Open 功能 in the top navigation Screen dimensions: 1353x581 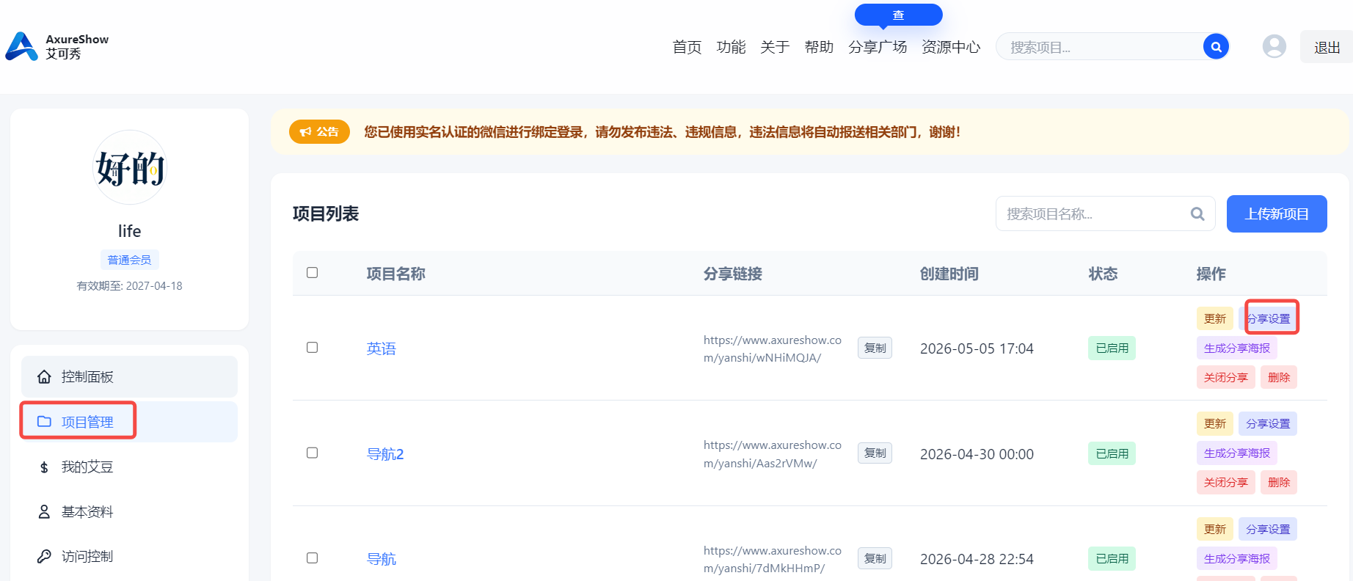(x=731, y=47)
